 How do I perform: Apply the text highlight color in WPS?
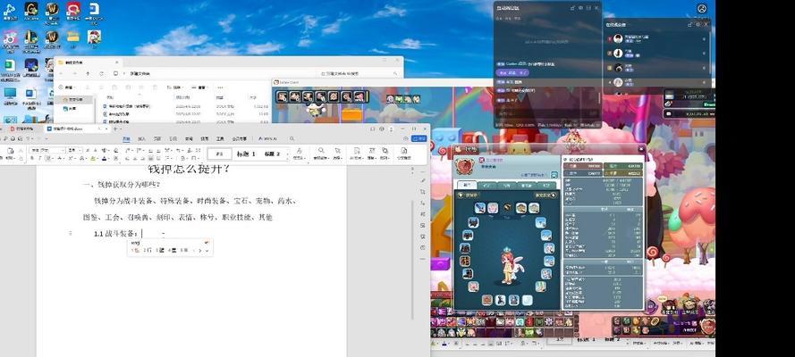pos(93,158)
